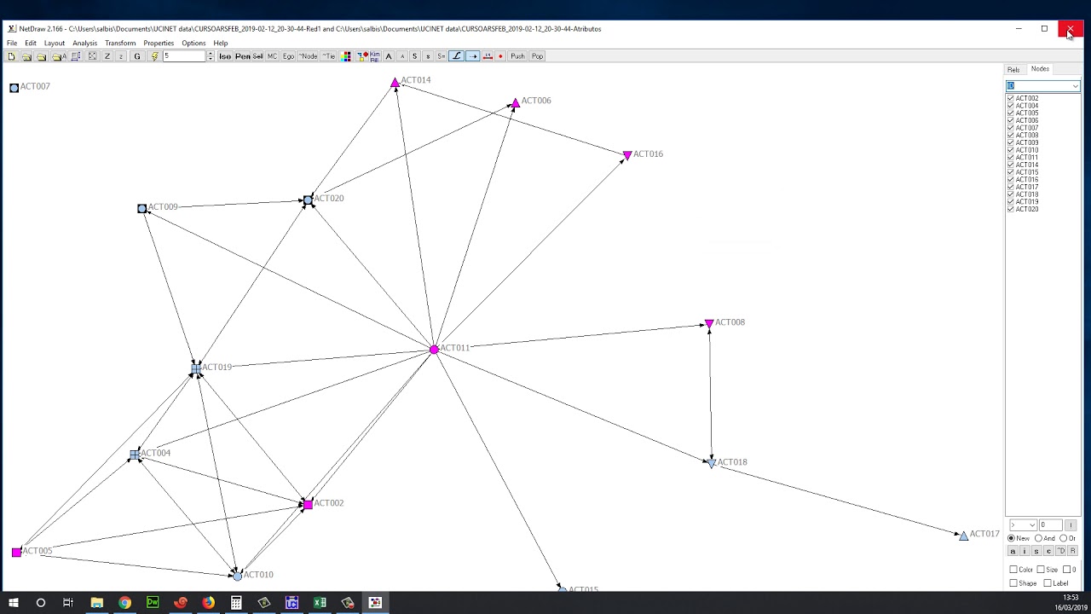1091x614 pixels.
Task: Click the ~Node toolbar button
Action: (x=308, y=56)
